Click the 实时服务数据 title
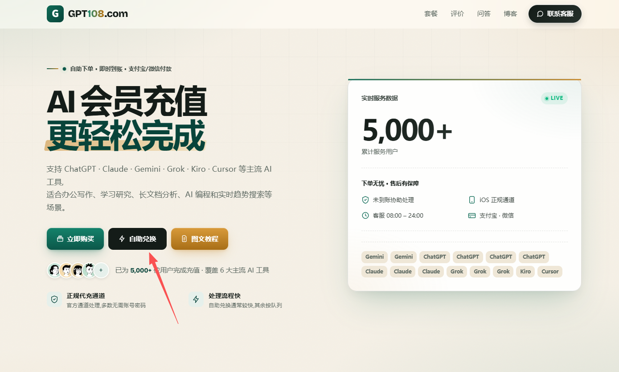This screenshot has height=372, width=619. coord(379,98)
